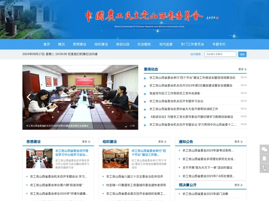Expand 更多 in 思想建设 panel
Viewport: 269px width, 201px height.
[x=86, y=142]
